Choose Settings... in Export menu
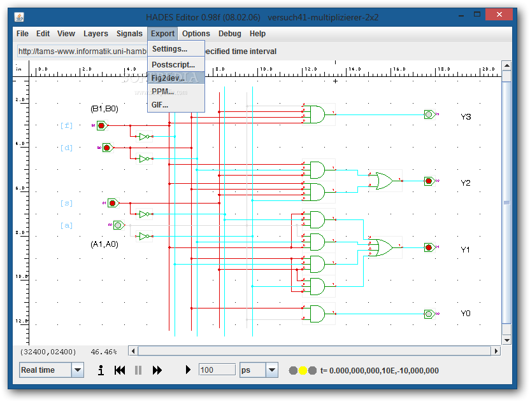Screen dimensions: 530x402 coord(176,49)
